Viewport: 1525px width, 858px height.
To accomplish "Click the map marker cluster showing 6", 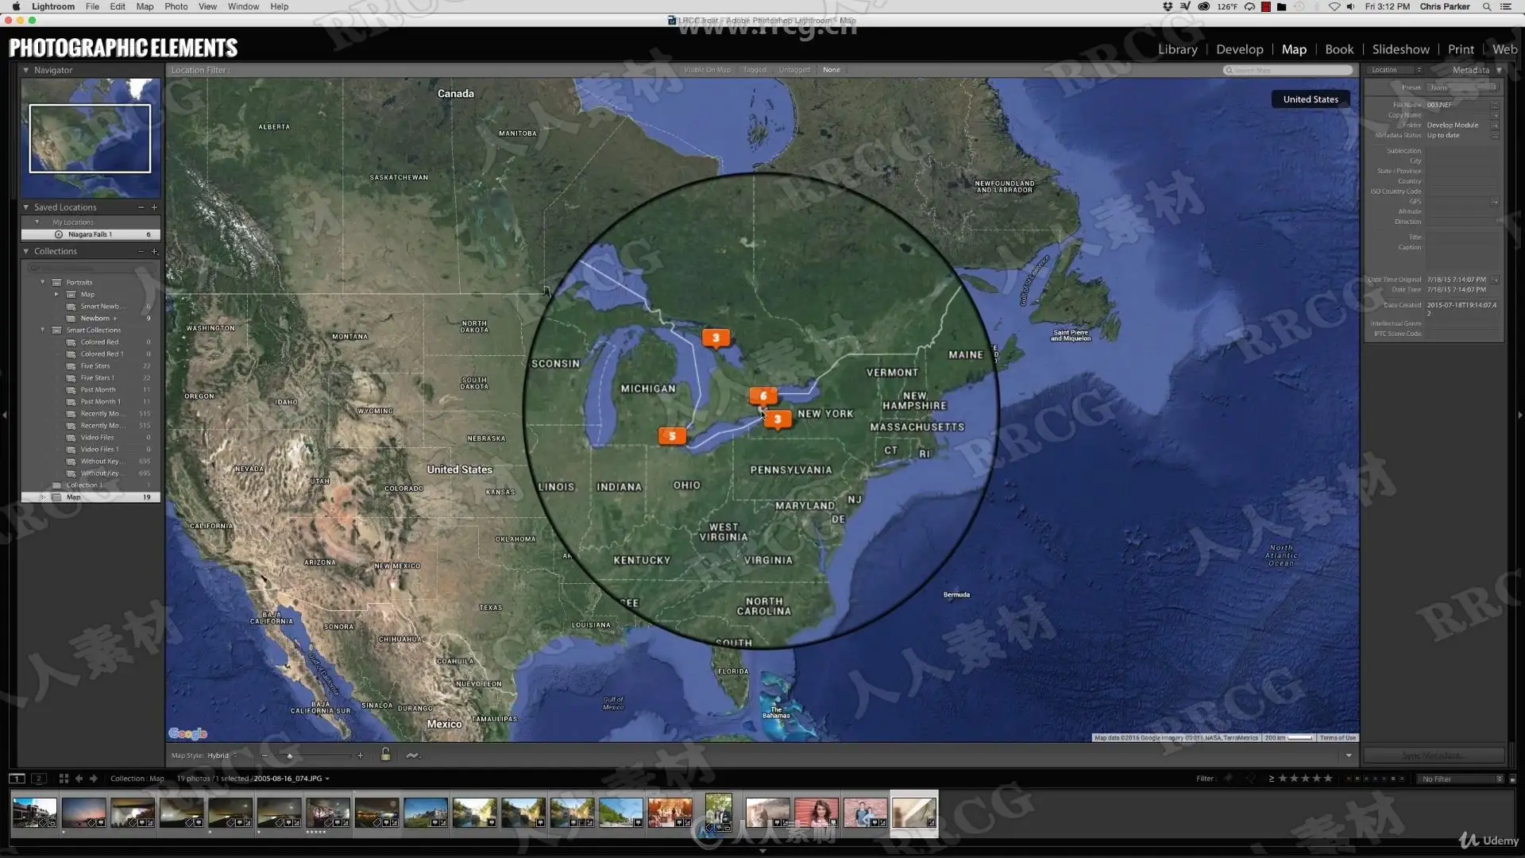I will point(763,396).
